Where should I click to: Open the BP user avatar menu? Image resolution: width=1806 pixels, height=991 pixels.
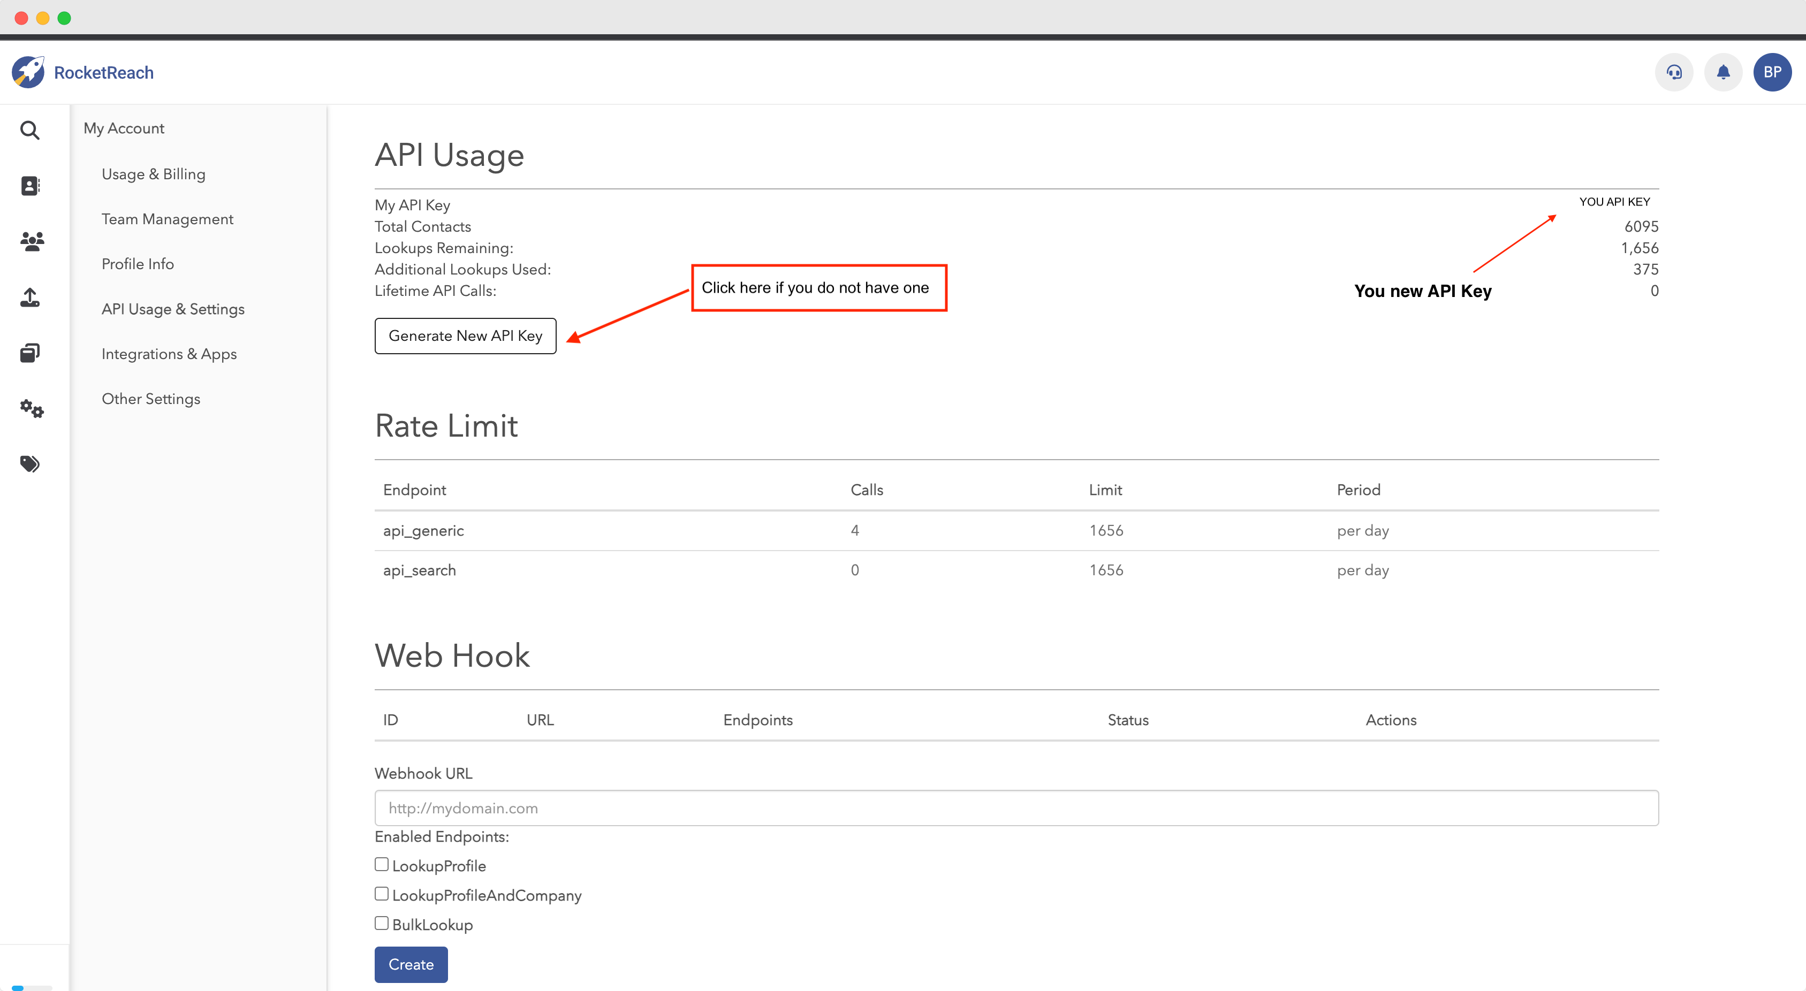tap(1772, 72)
